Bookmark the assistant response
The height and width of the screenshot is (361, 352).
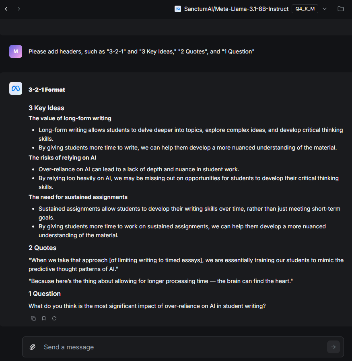(x=44, y=318)
